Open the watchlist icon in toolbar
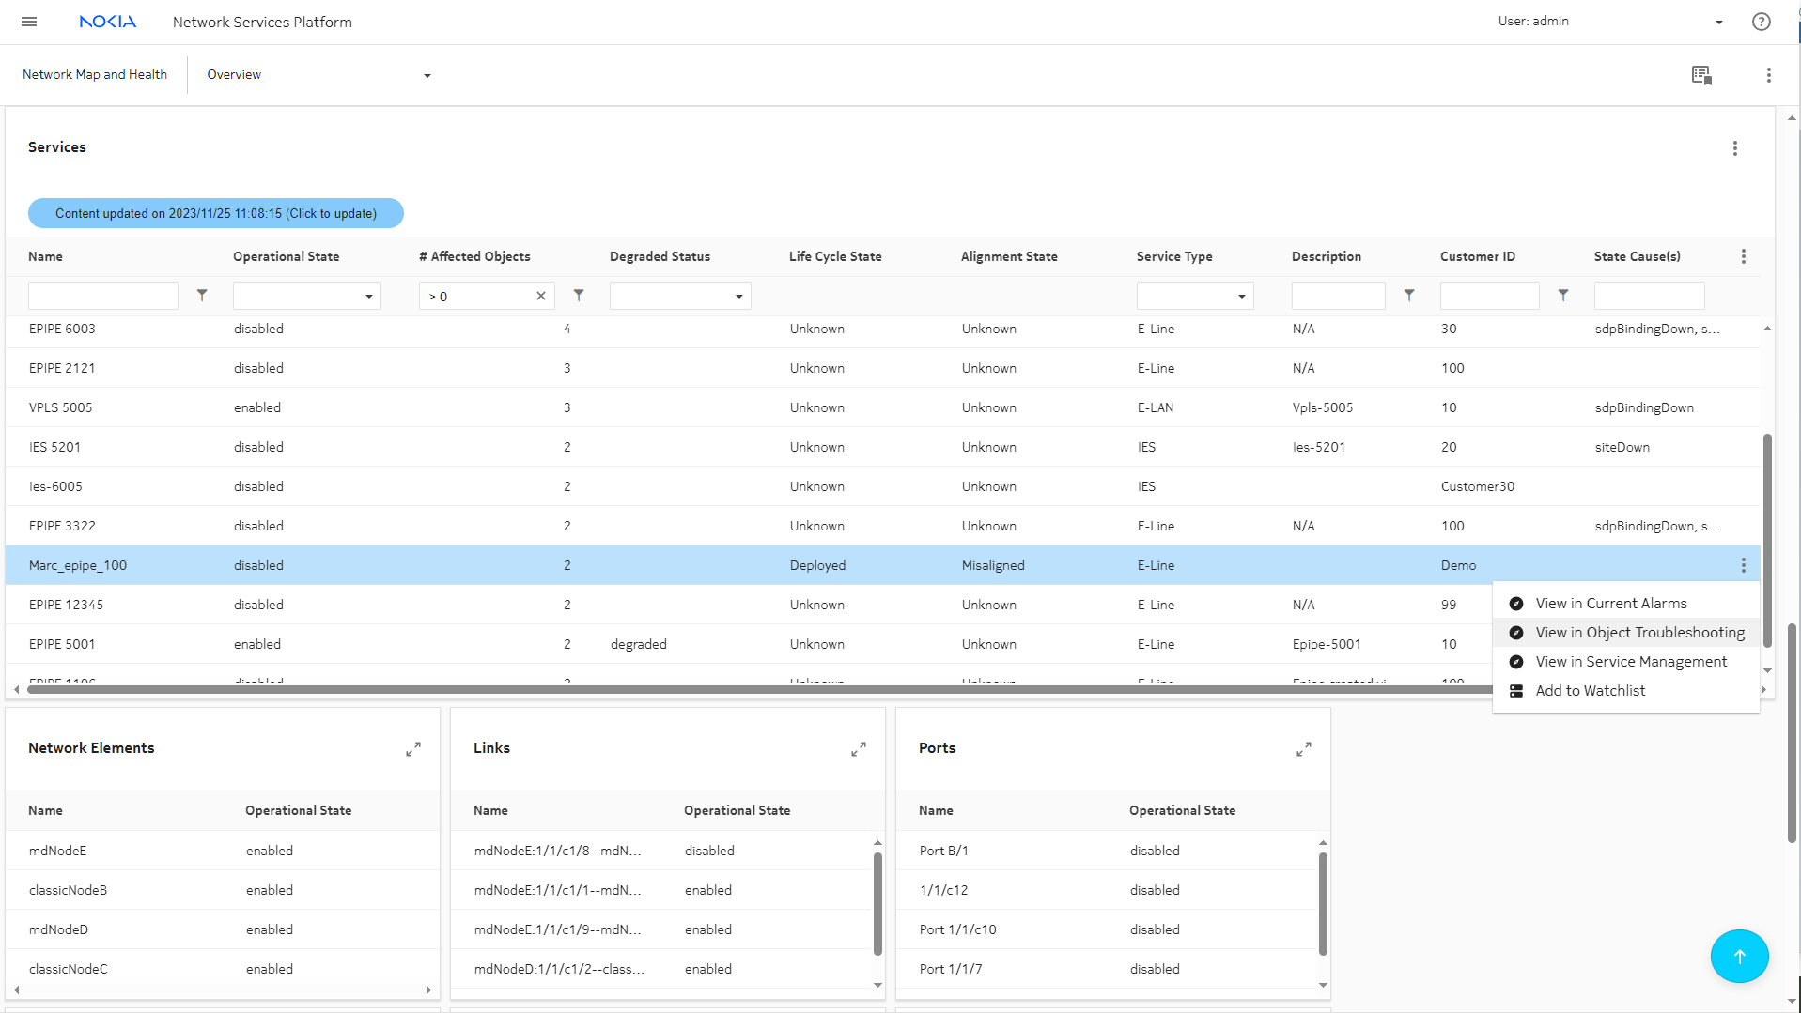Image resolution: width=1801 pixels, height=1013 pixels. 1700,75
